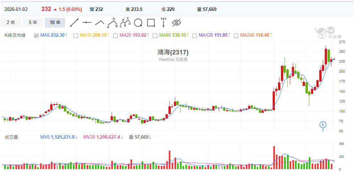Switch chart range to 5年
Viewport: 354px width, 173px height.
coord(33,23)
